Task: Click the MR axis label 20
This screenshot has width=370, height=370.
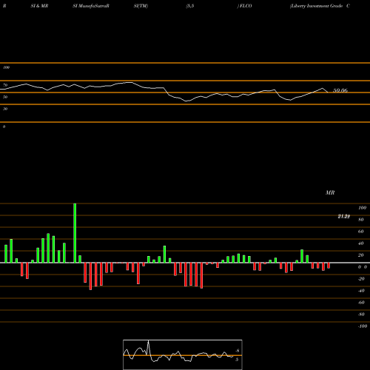Action: coord(361,255)
